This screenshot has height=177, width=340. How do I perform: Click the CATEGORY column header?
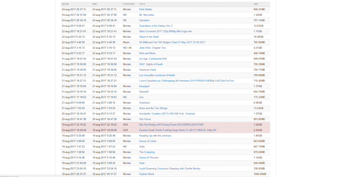(129, 4)
